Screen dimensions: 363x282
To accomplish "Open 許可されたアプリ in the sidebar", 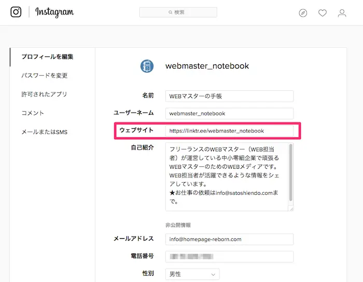I will (44, 94).
